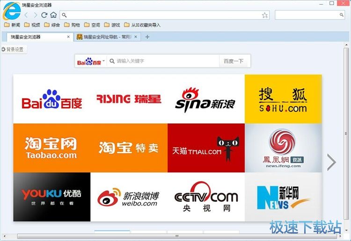Open the Rising 瑞星 tile
This screenshot has height=241, width=351.
pyautogui.click(x=129, y=99)
